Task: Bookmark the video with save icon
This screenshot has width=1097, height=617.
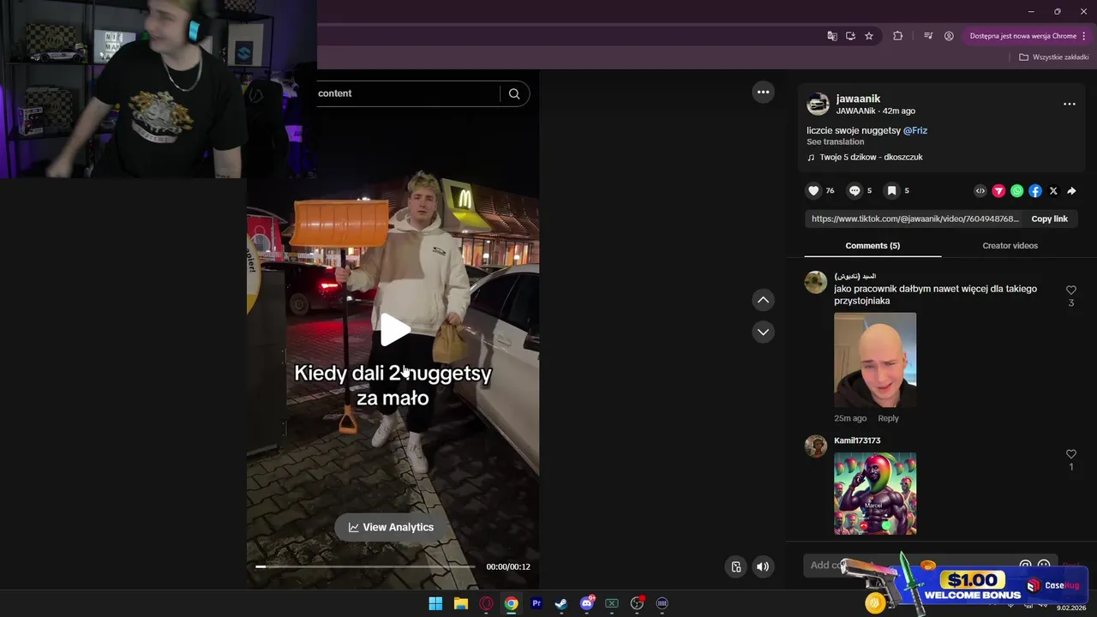Action: 891,191
